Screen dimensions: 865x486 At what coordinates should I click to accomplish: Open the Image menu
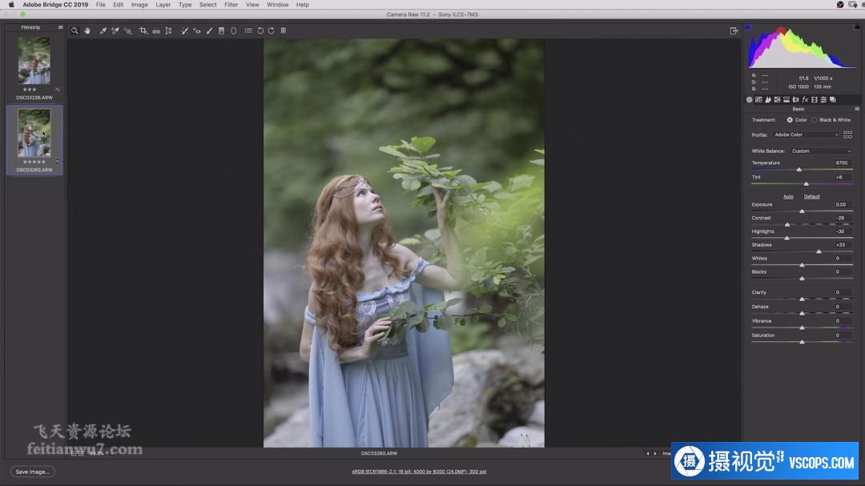[139, 5]
